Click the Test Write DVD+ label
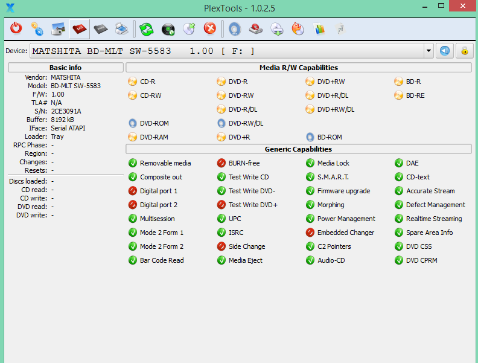Screen dimensions: 478x363 pyautogui.click(x=253, y=205)
